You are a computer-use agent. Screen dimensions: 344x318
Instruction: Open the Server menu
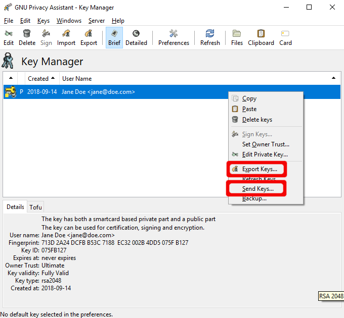pyautogui.click(x=96, y=21)
